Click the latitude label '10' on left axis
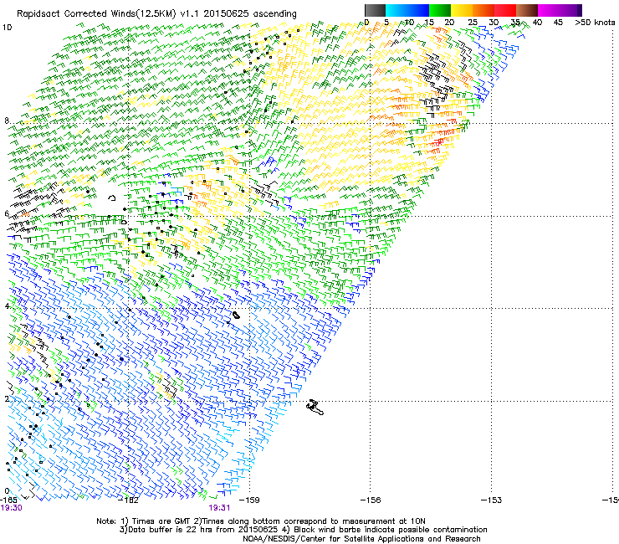 point(7,28)
